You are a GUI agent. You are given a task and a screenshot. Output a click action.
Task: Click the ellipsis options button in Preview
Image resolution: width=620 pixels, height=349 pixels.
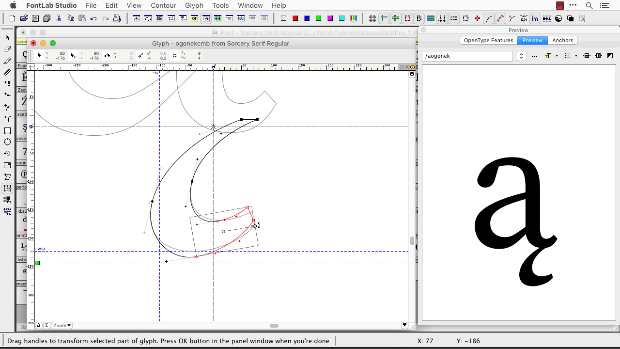pyautogui.click(x=534, y=56)
